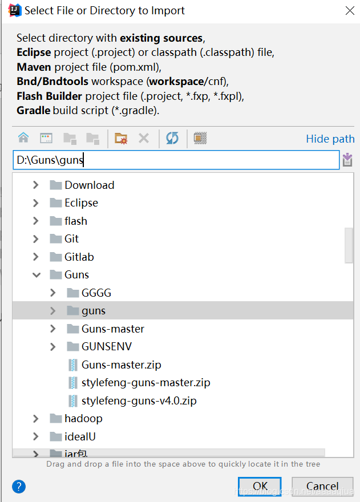This screenshot has width=360, height=502.
Task: Select the 'GGGG' folder label
Action: [x=96, y=293]
